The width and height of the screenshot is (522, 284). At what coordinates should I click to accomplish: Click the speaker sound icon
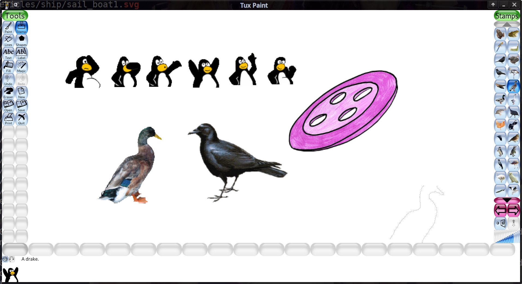5,259
